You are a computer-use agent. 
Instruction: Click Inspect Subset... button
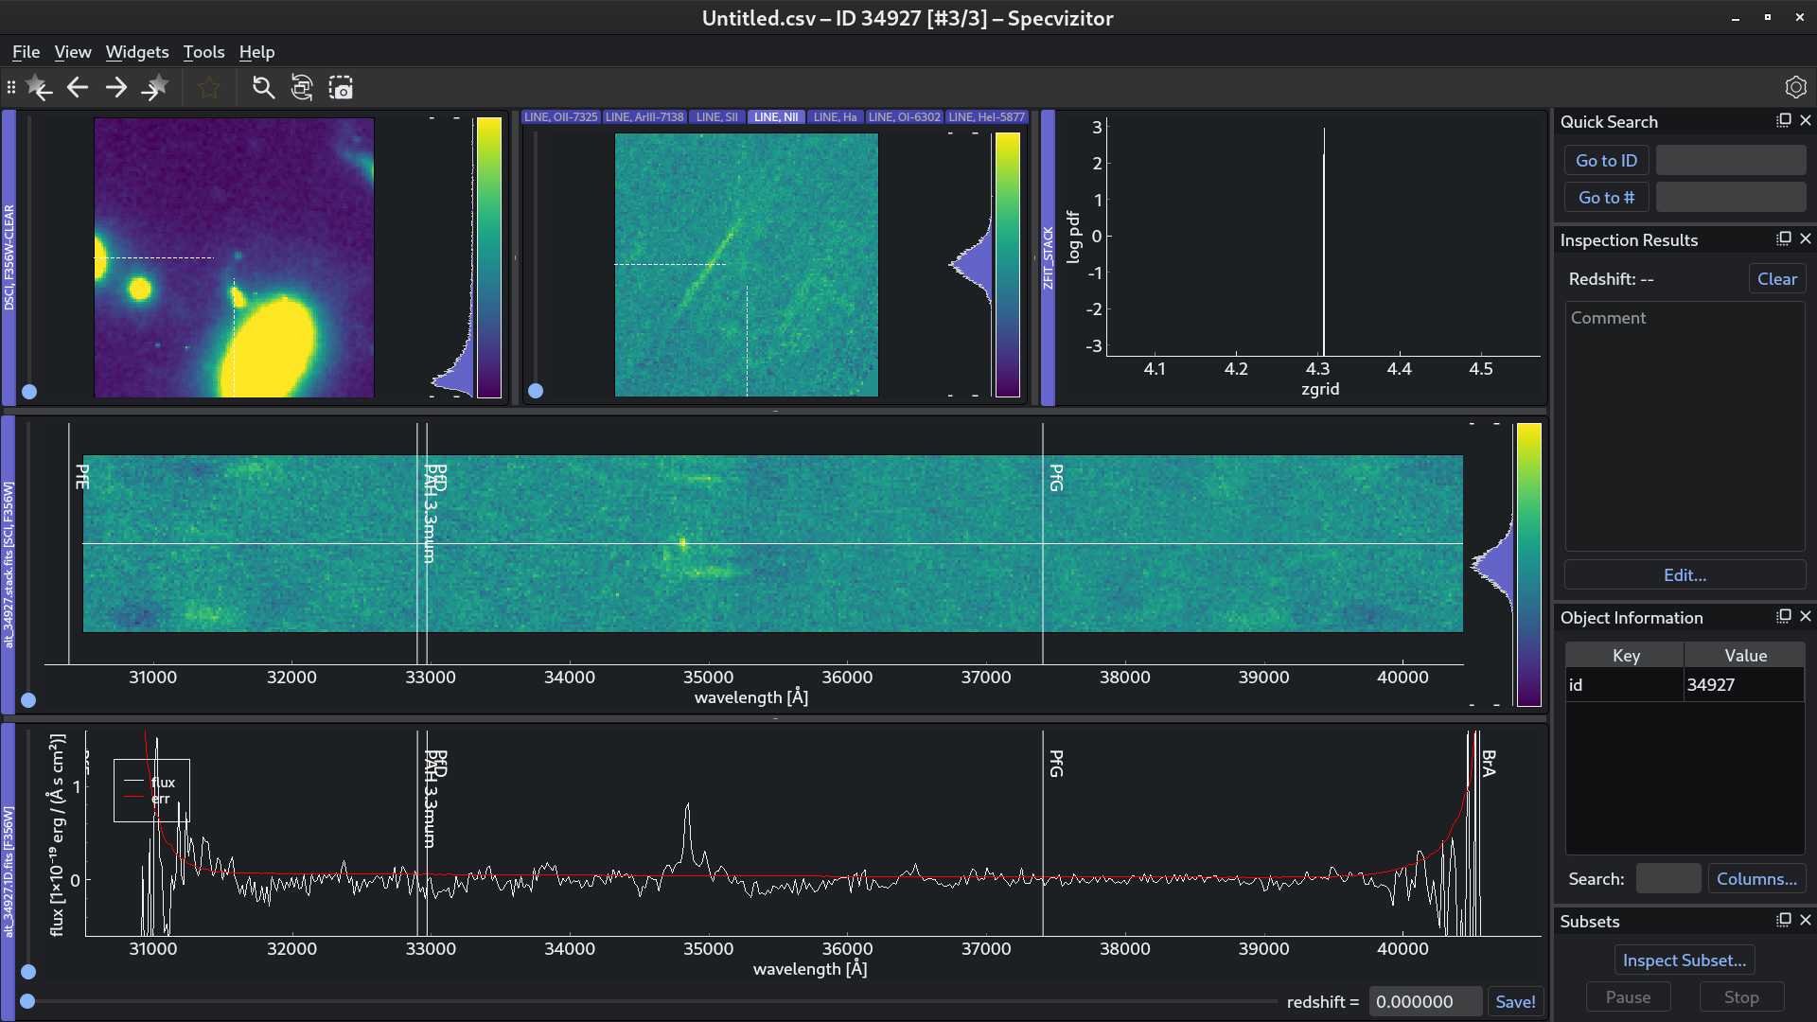[x=1685, y=960]
